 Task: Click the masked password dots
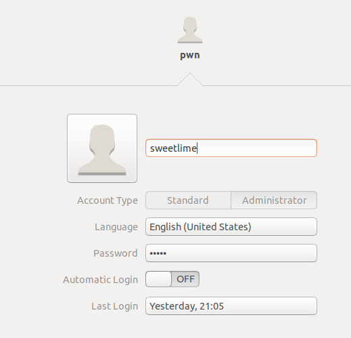coord(158,253)
